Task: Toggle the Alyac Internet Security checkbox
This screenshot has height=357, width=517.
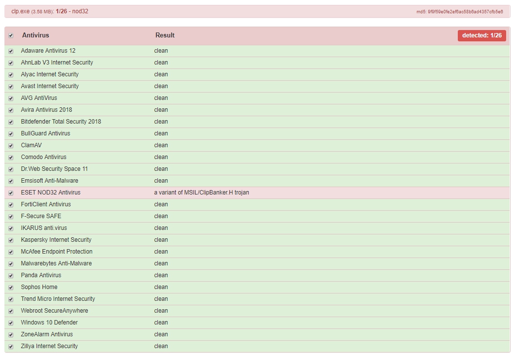Action: pyautogui.click(x=11, y=75)
